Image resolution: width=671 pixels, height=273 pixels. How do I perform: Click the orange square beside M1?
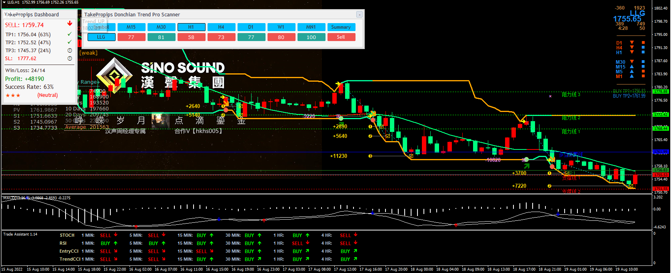point(643,76)
